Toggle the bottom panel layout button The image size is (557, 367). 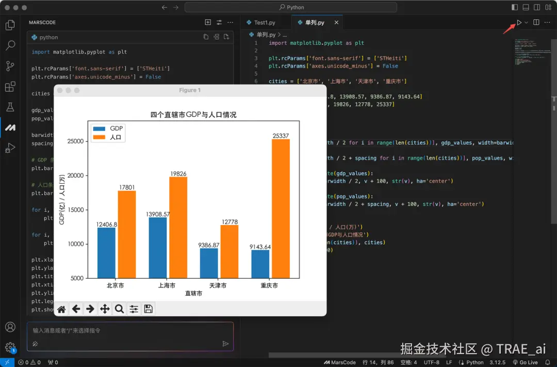(x=526, y=7)
